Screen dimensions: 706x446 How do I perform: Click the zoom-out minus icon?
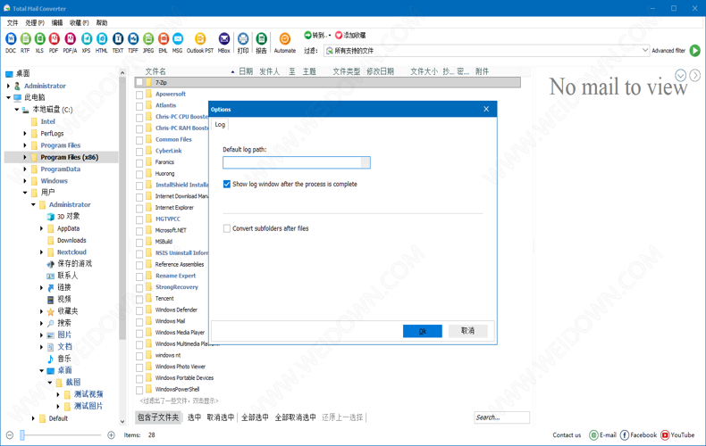pyautogui.click(x=10, y=434)
